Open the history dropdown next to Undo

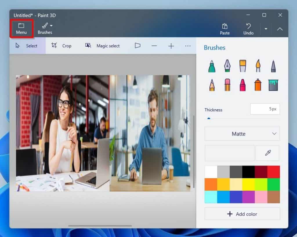coord(266,29)
